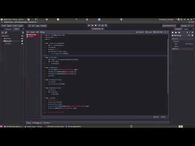Image resolution: width=195 pixels, height=146 pixels.
Task: Toggle visibility eye of root node
Action: 22,36
